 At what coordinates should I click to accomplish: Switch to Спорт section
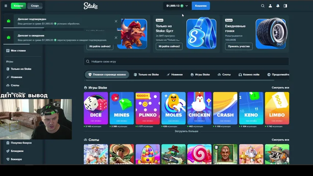[x=35, y=6]
